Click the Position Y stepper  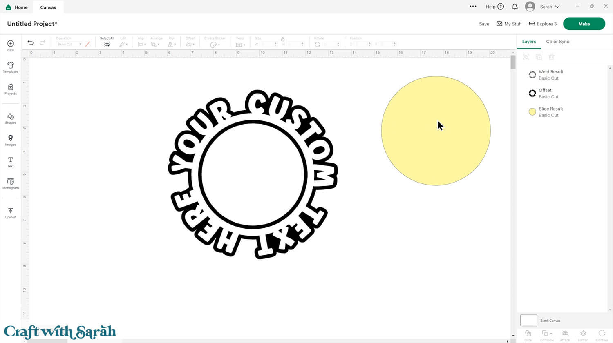point(394,44)
